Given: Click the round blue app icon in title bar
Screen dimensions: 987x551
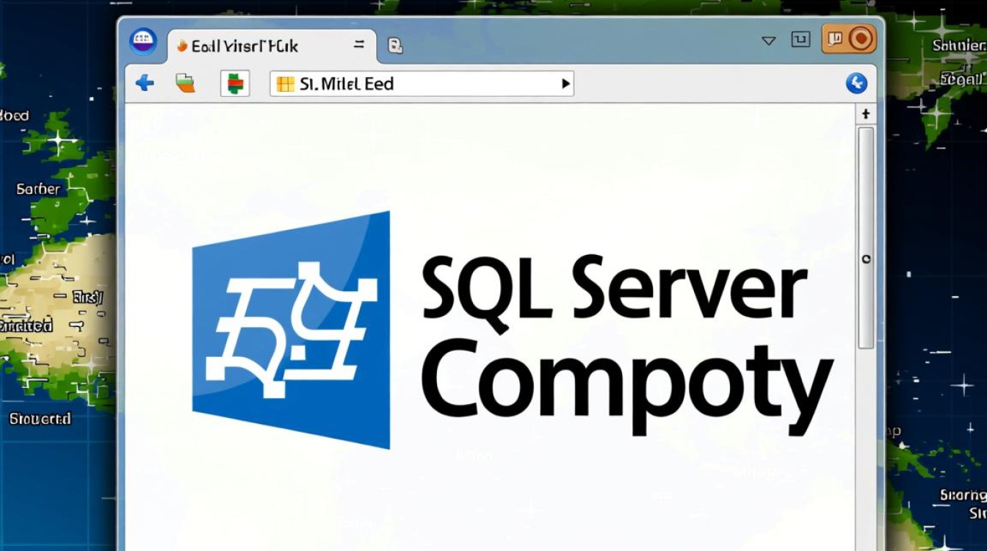Looking at the screenshot, I should point(143,43).
